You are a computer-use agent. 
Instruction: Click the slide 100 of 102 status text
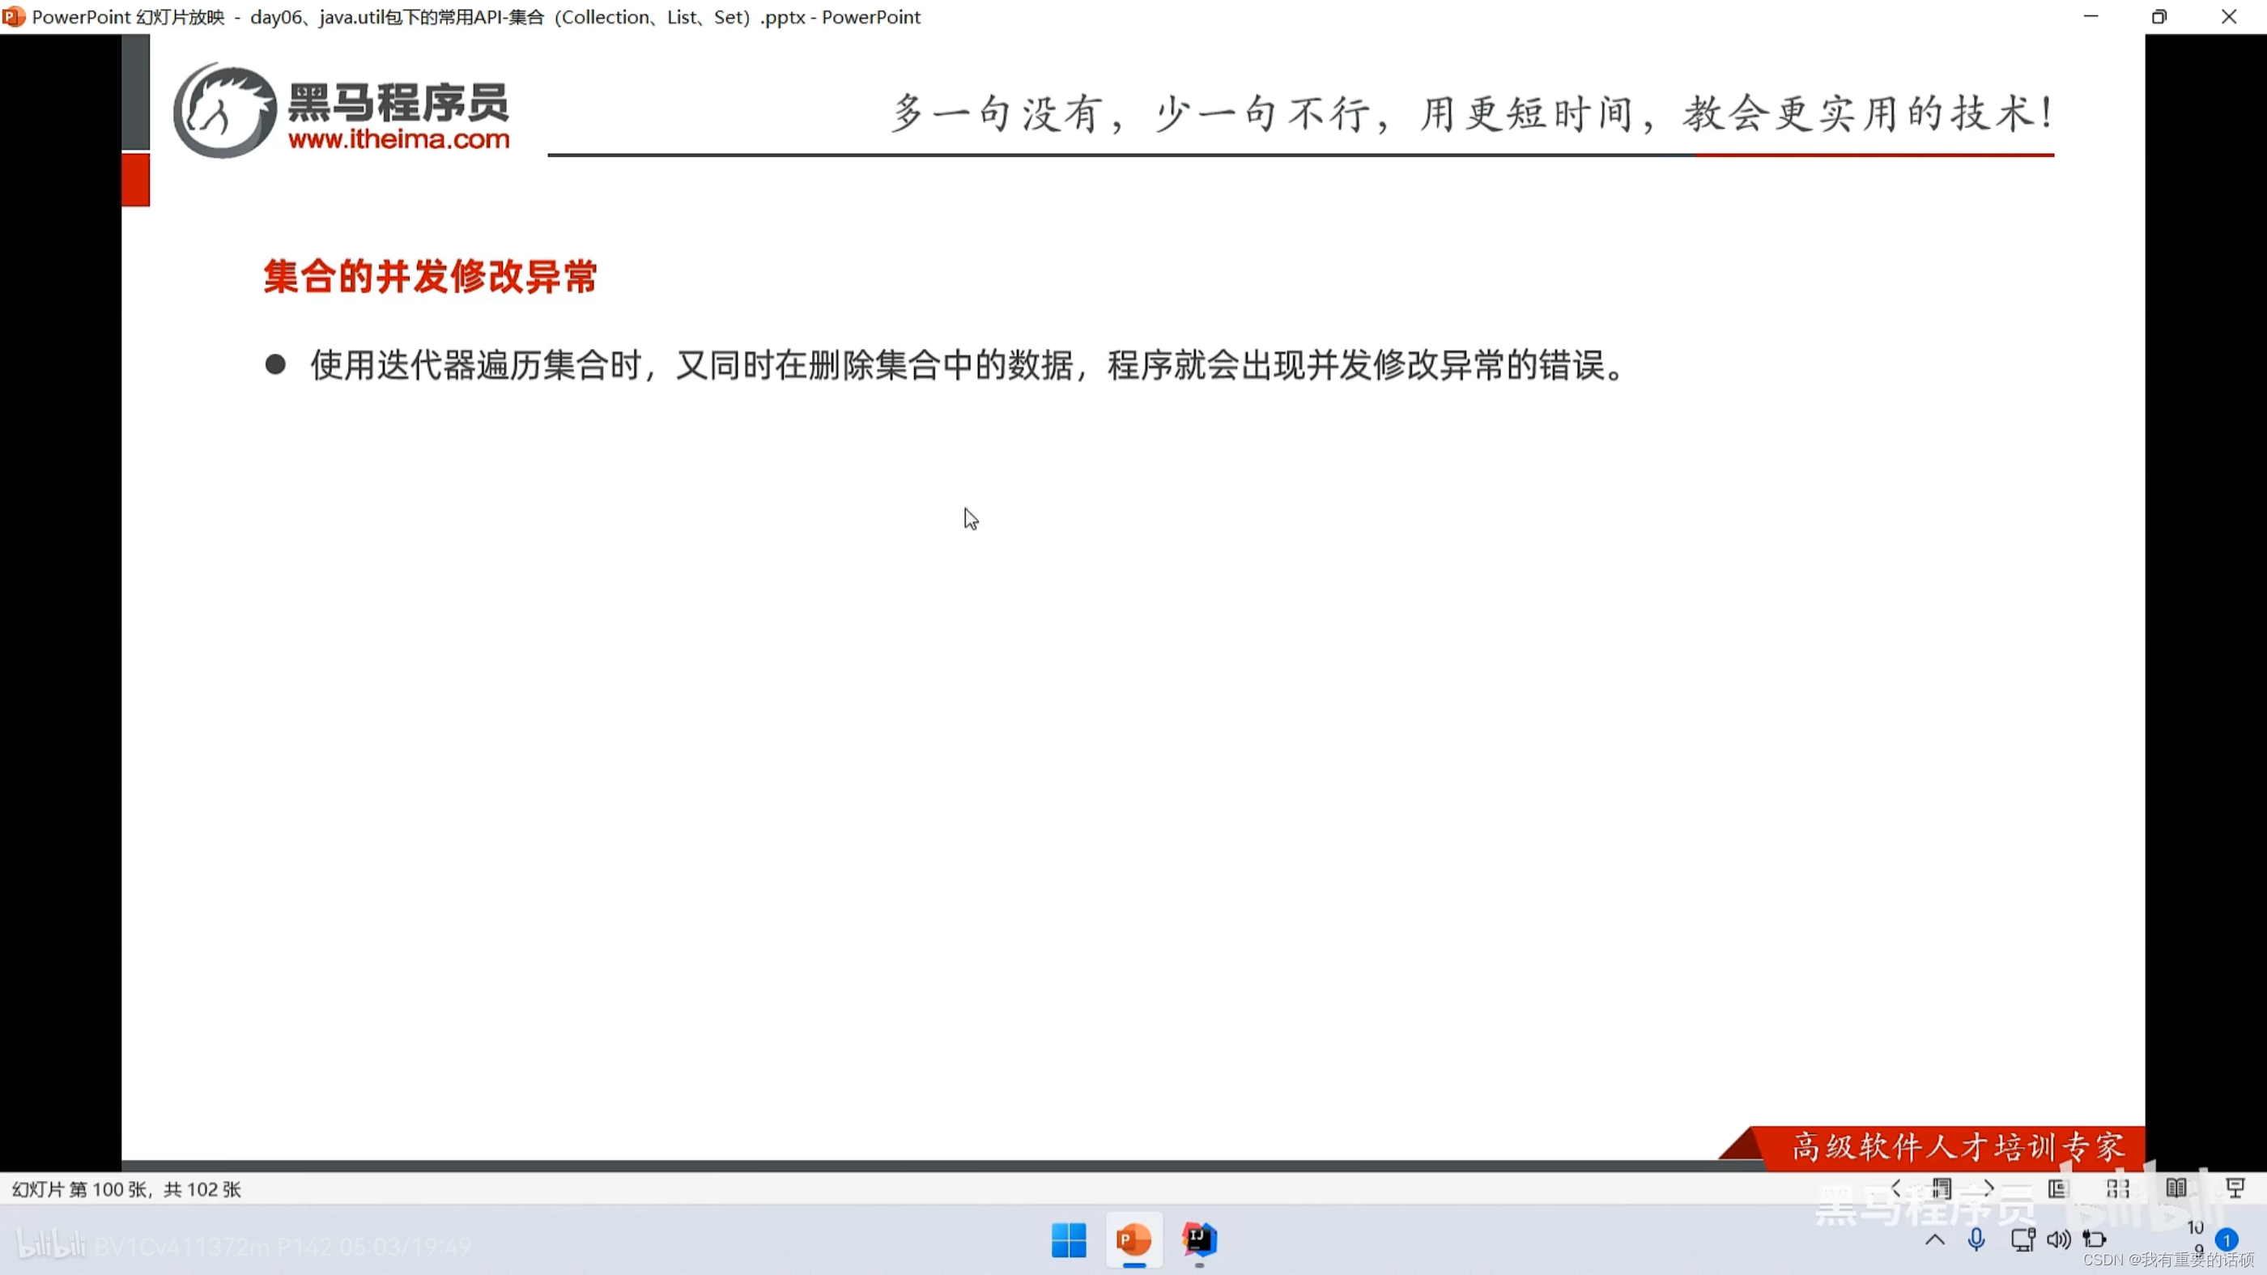125,1190
